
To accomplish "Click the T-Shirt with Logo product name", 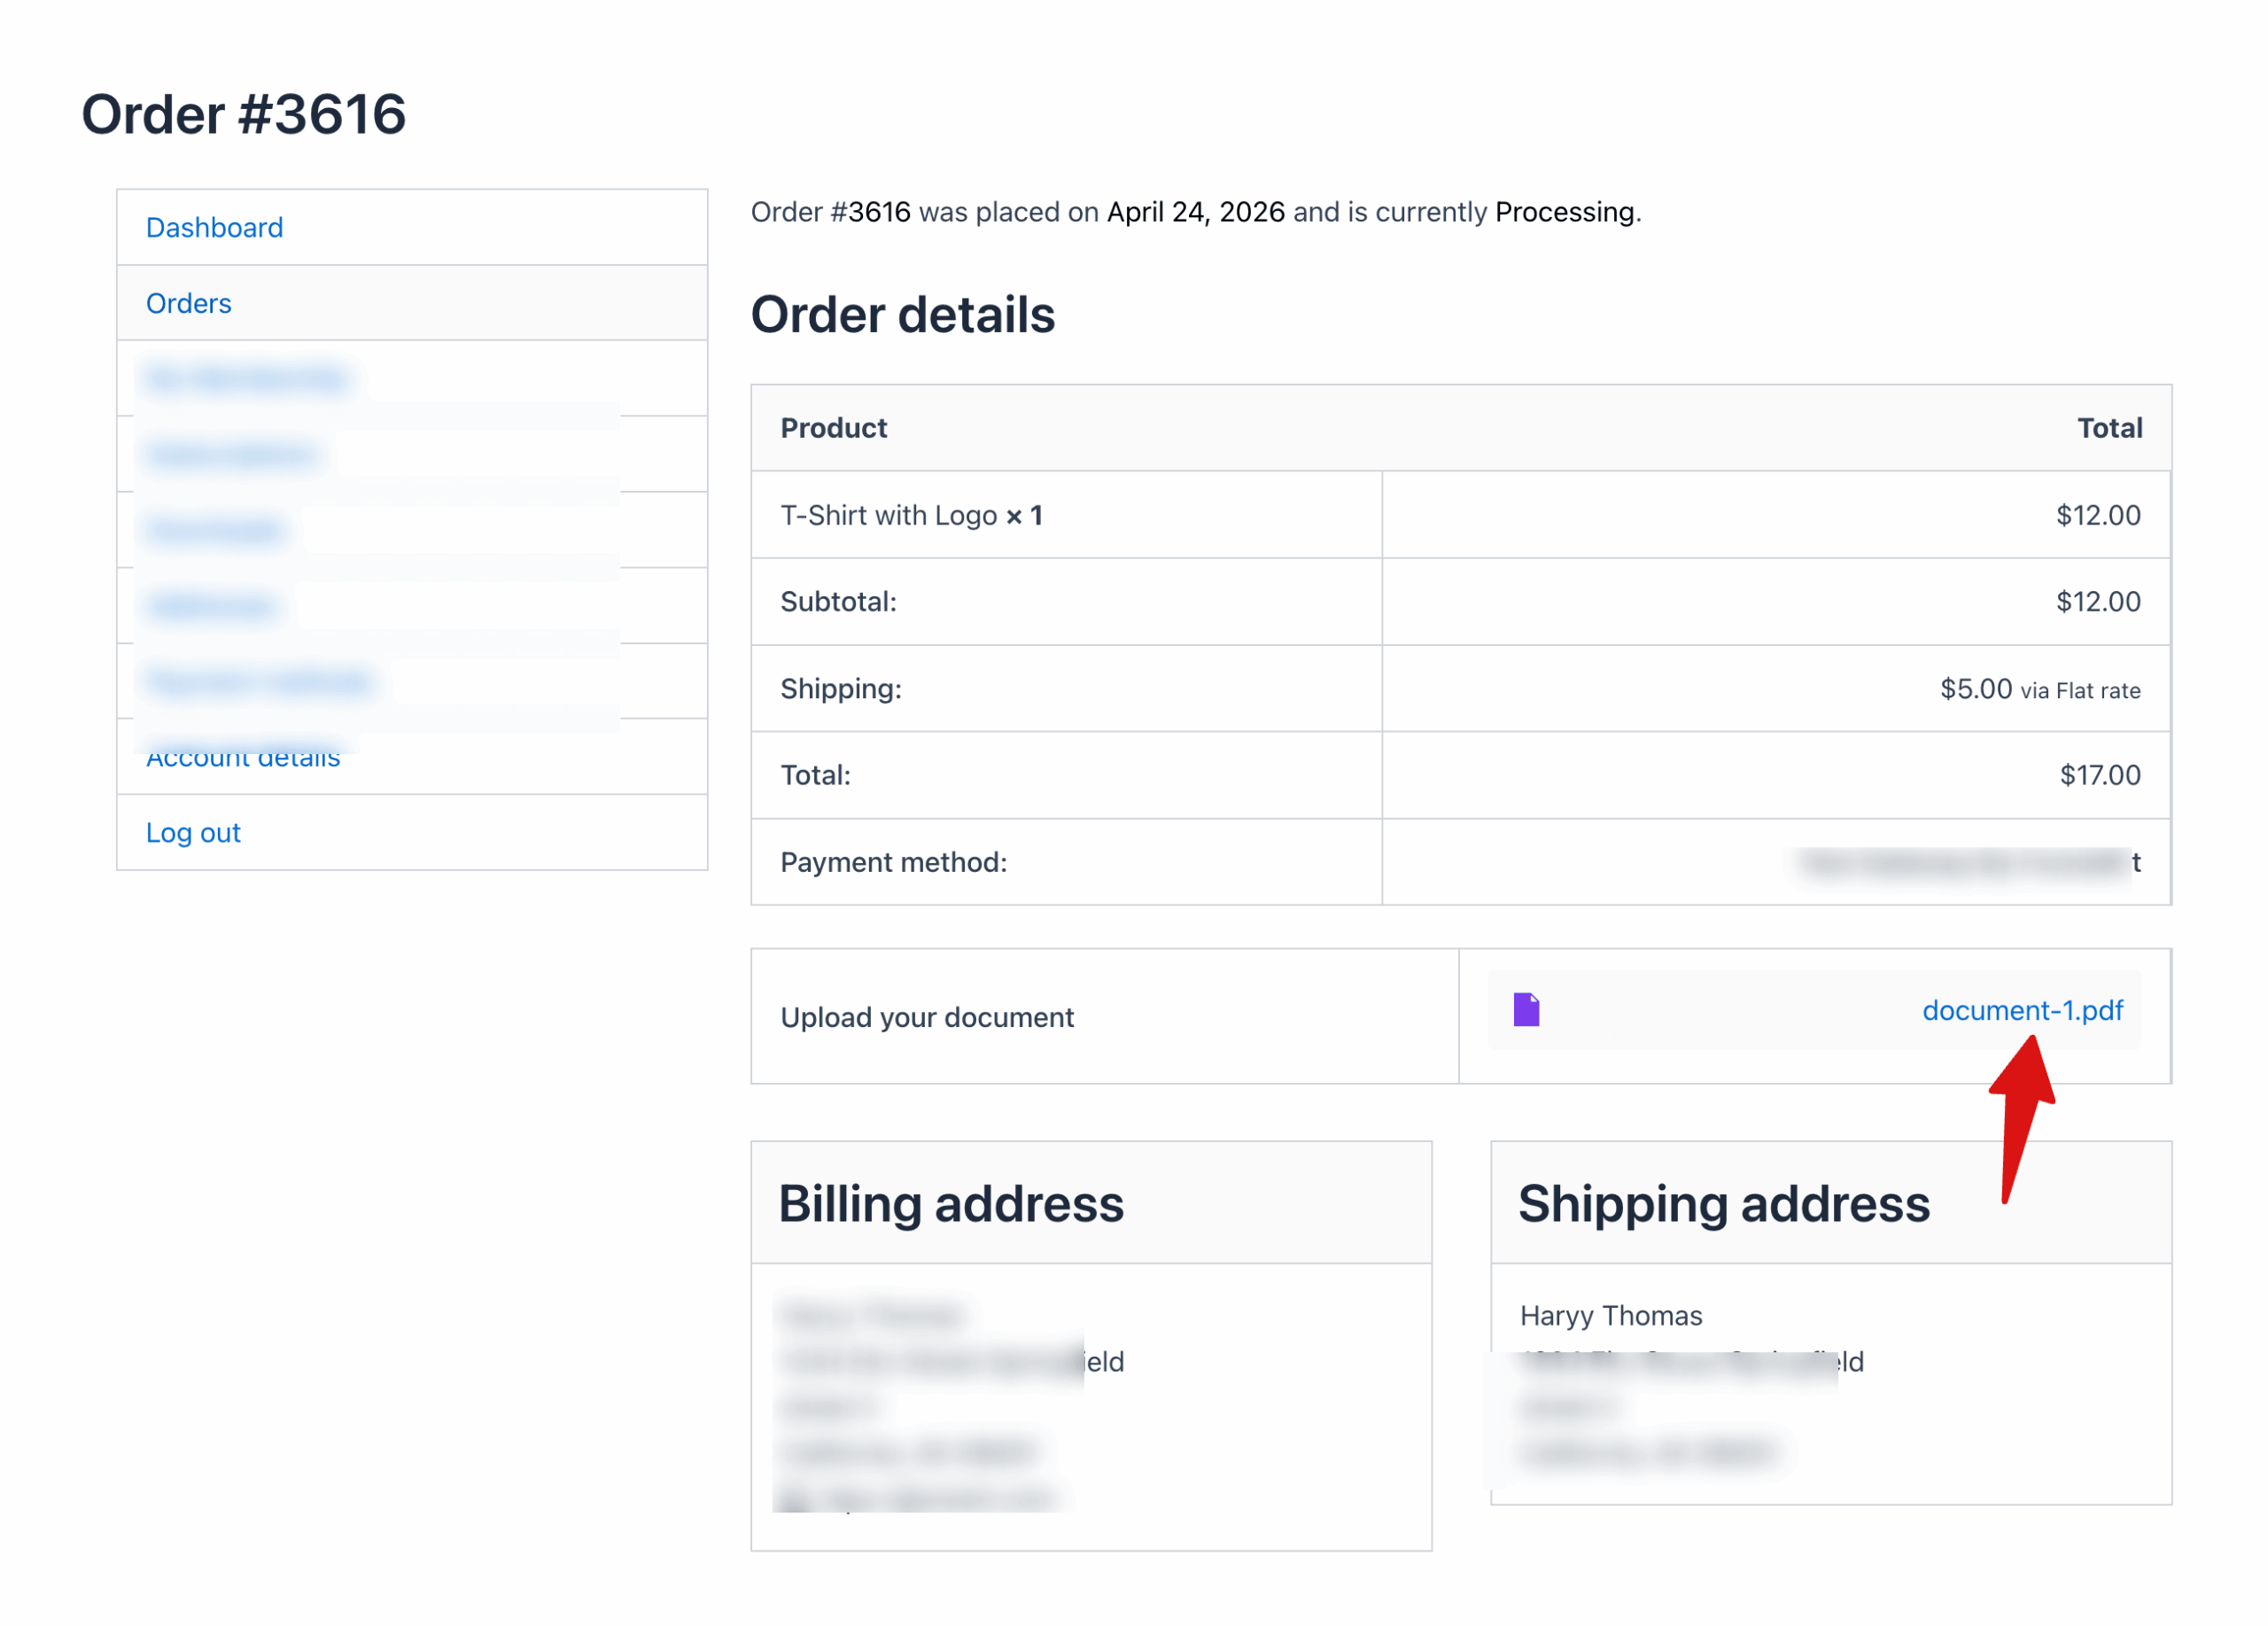I will 888,516.
